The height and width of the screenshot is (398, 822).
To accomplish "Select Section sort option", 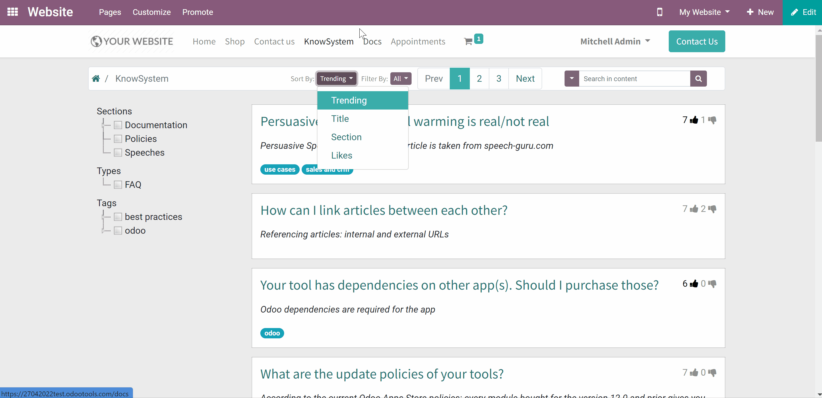I will 362,137.
